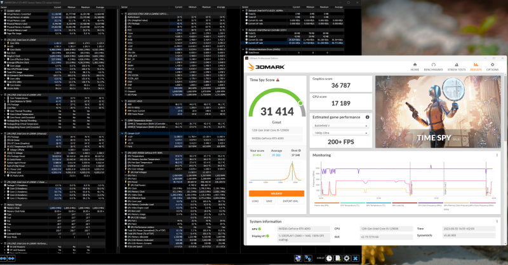Click the info icon next to Best score

tap(299, 151)
